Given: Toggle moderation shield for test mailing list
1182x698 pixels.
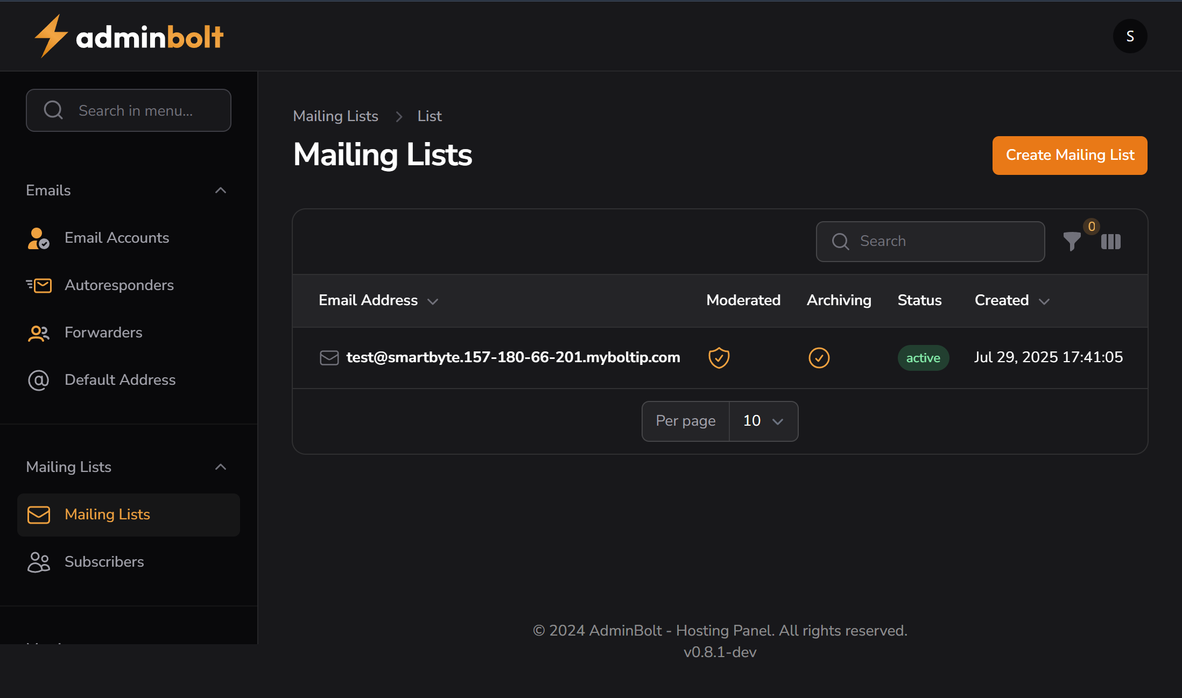Looking at the screenshot, I should coord(719,357).
